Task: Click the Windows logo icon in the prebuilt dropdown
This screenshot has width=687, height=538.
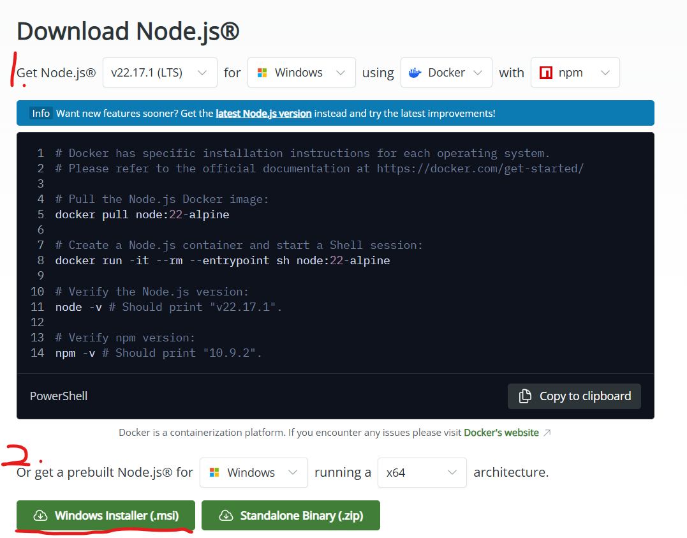Action: pos(214,473)
